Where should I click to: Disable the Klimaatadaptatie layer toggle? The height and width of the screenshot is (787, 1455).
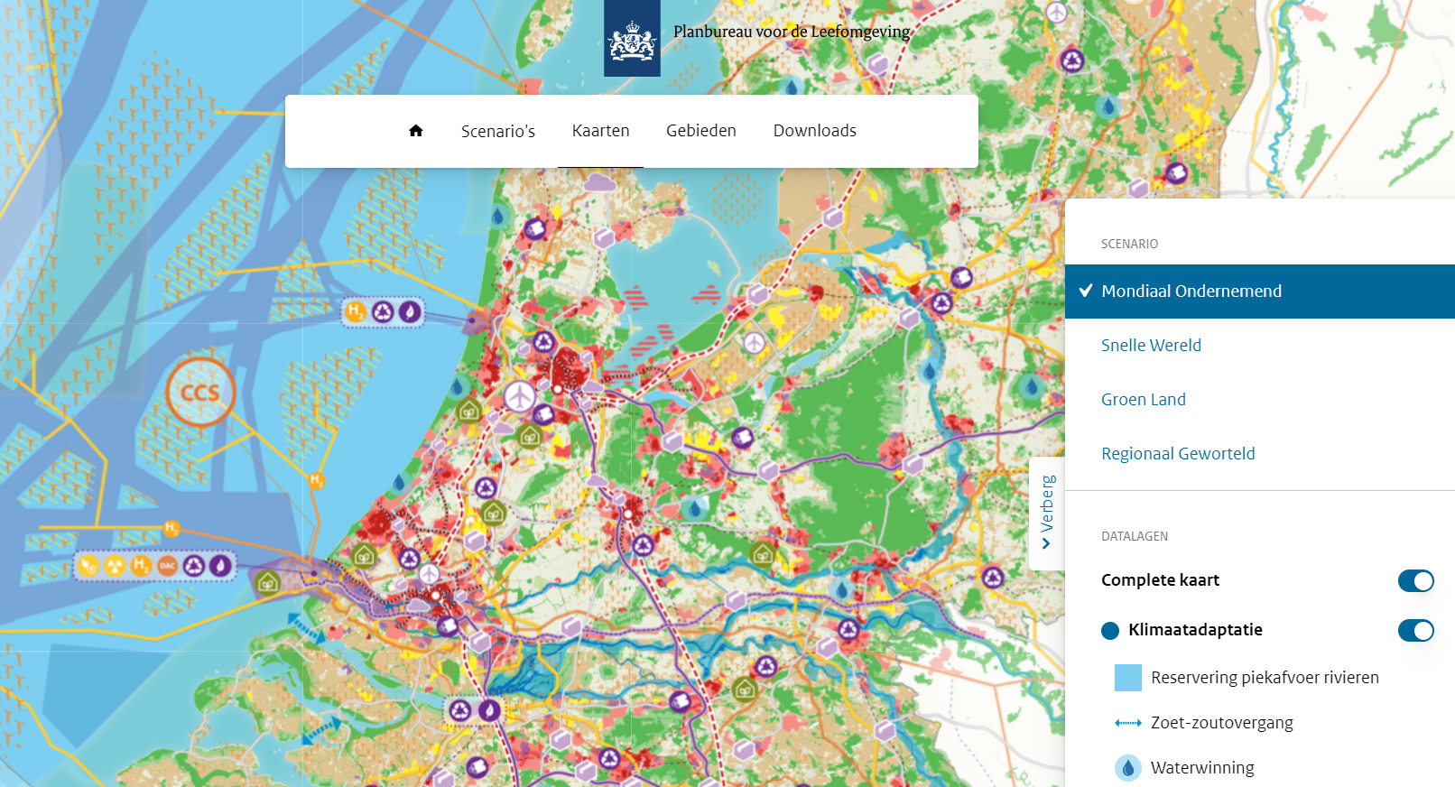(x=1415, y=630)
